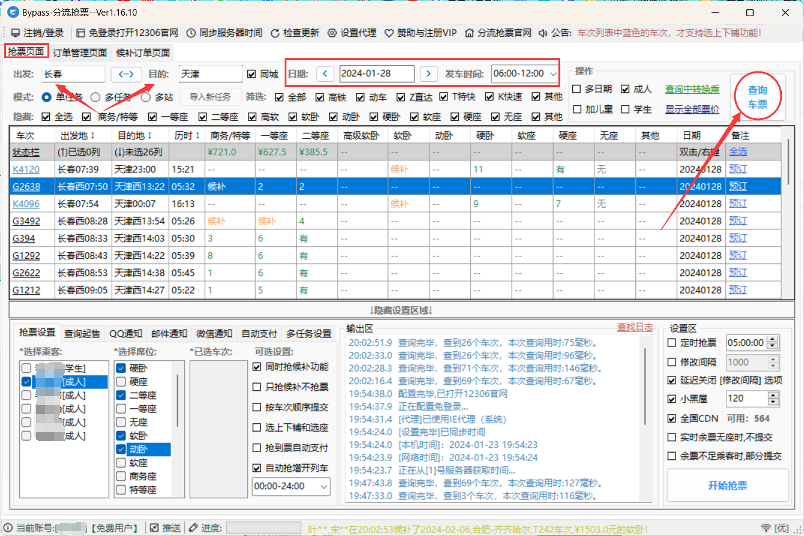Click the 当前账号 info icon
This screenshot has width=804, height=536.
8,528
